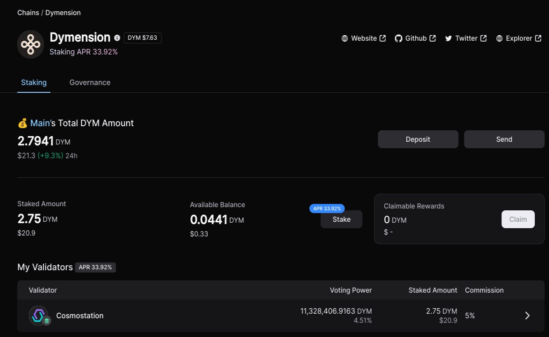Open the Website external link

364,38
